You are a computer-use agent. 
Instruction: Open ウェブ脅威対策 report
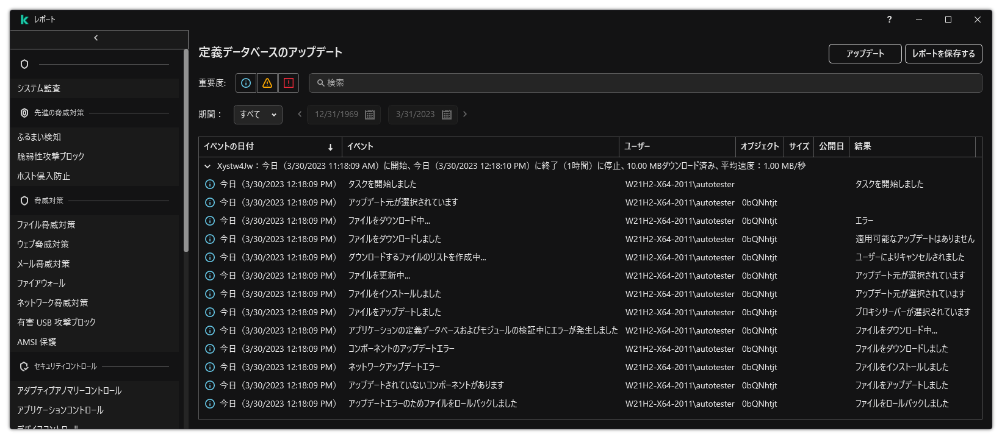tap(95, 244)
